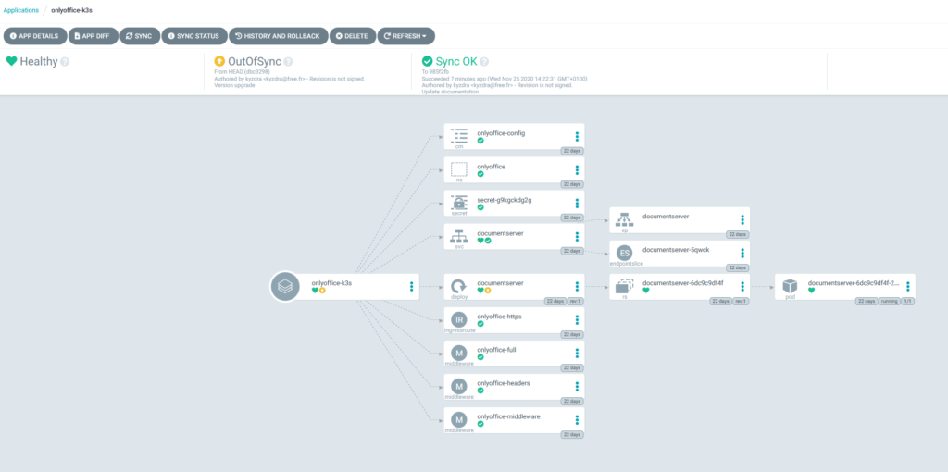
Task: Click the To 985f2fb revision text
Action: (435, 72)
